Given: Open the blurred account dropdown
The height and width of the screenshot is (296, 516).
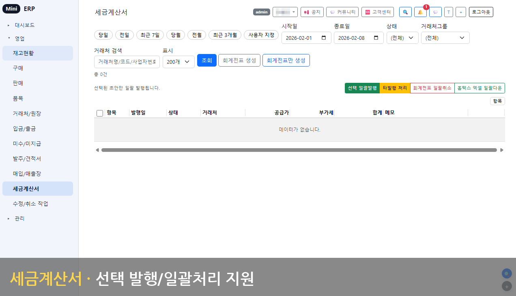Looking at the screenshot, I should 285,12.
